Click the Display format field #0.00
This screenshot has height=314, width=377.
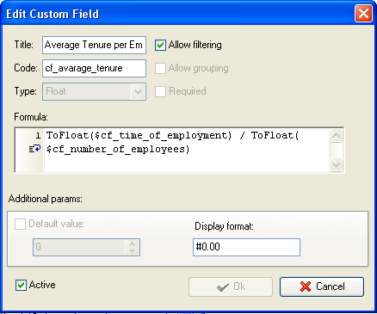[246, 247]
